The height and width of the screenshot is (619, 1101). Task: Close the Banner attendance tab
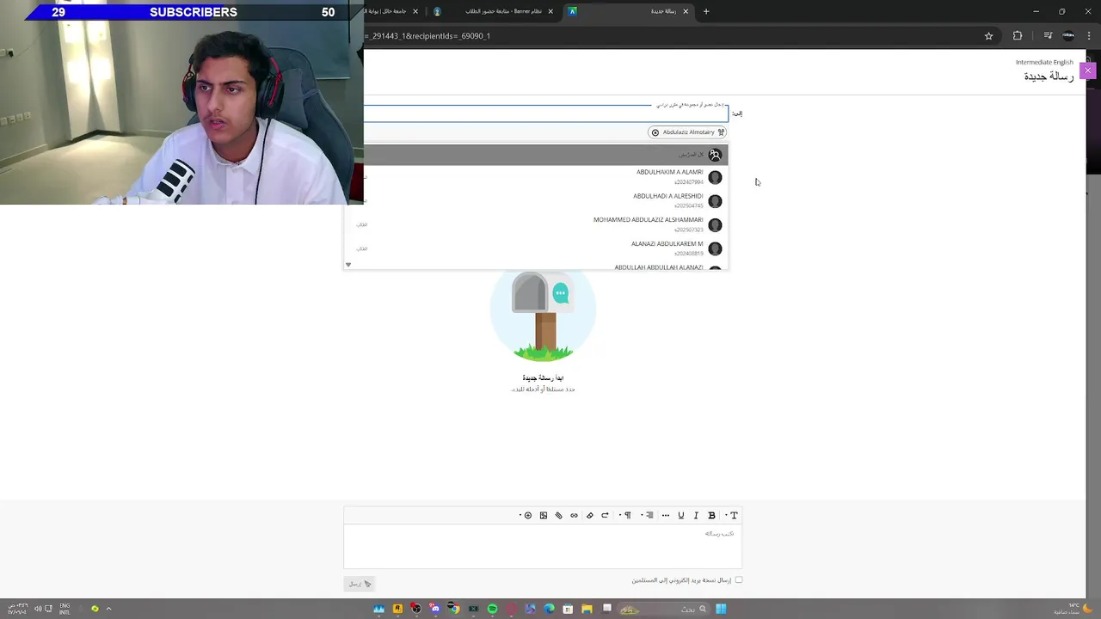(550, 11)
